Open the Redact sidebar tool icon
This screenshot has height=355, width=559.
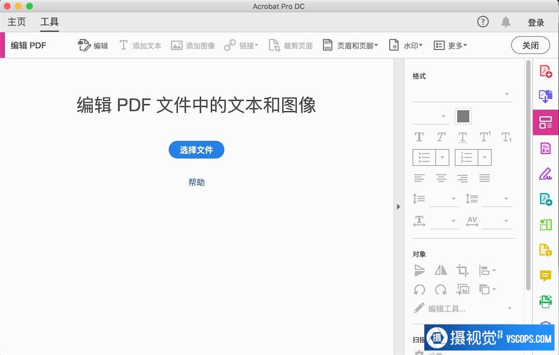(x=546, y=148)
